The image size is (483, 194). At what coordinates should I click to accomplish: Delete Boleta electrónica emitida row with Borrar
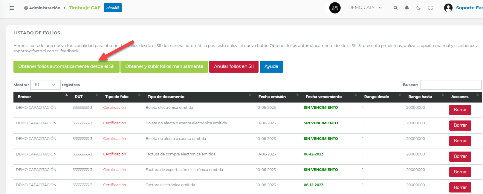(460, 110)
